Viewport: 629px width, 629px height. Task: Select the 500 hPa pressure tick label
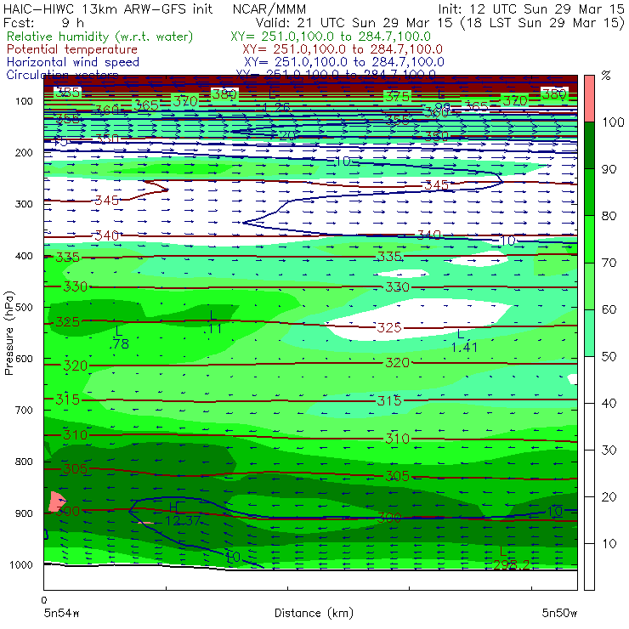(24, 308)
